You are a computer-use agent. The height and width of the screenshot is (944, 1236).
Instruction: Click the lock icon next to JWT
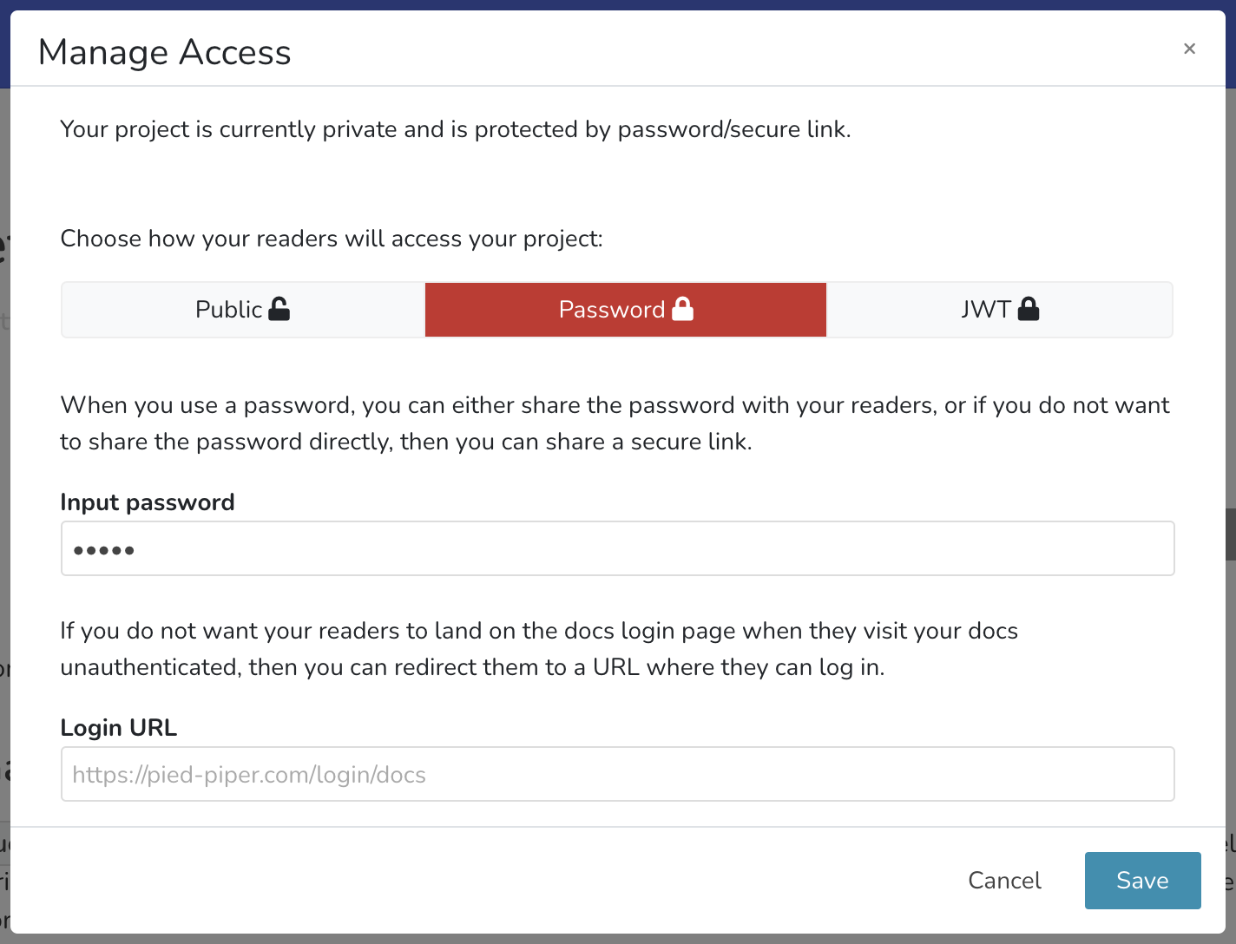pos(1029,309)
